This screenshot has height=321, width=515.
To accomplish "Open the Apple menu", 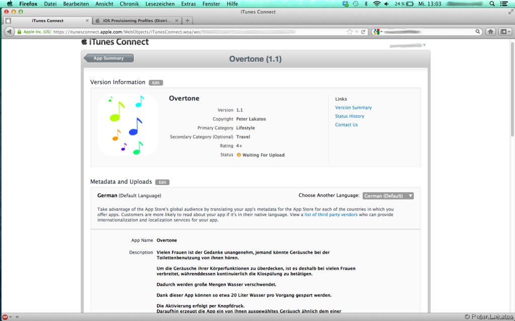I will [10, 4].
